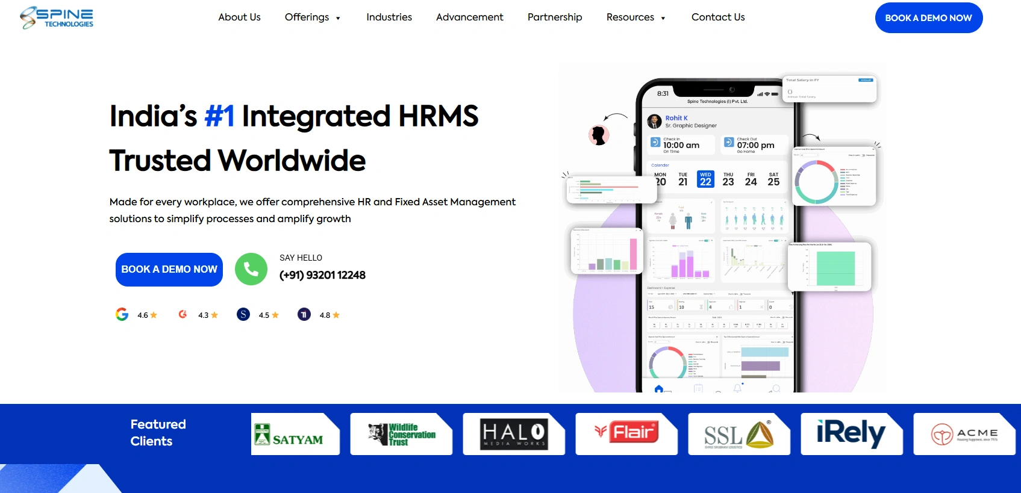Click the HALO Media Works client logo
1021x493 pixels.
click(514, 434)
